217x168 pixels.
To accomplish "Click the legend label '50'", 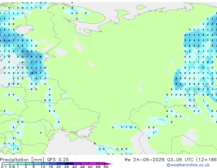I will (106, 167).
